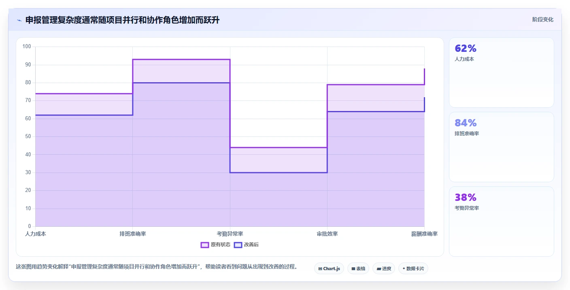Click the 数据卡片 chip
This screenshot has width=570, height=290.
click(x=413, y=269)
